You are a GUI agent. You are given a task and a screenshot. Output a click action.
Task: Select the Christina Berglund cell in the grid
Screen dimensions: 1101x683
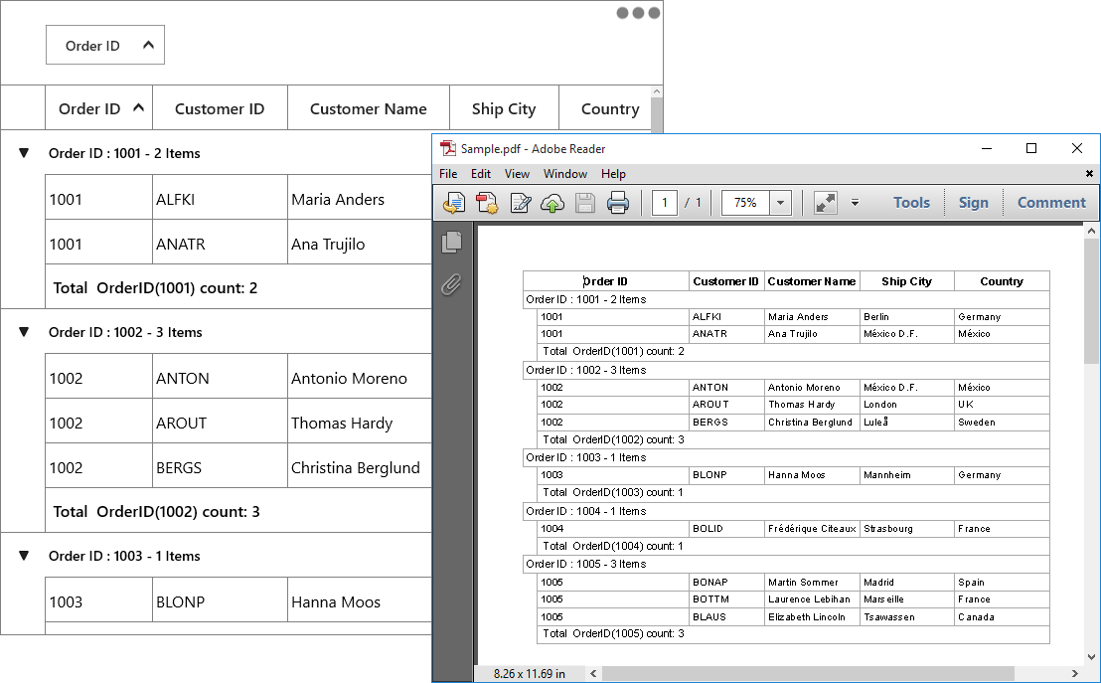[361, 466]
